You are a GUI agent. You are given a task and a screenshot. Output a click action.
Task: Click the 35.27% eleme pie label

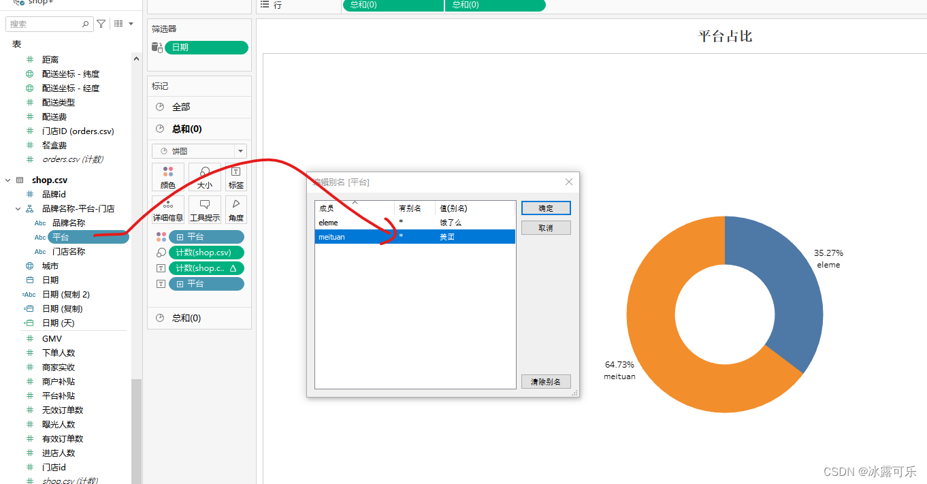click(828, 259)
